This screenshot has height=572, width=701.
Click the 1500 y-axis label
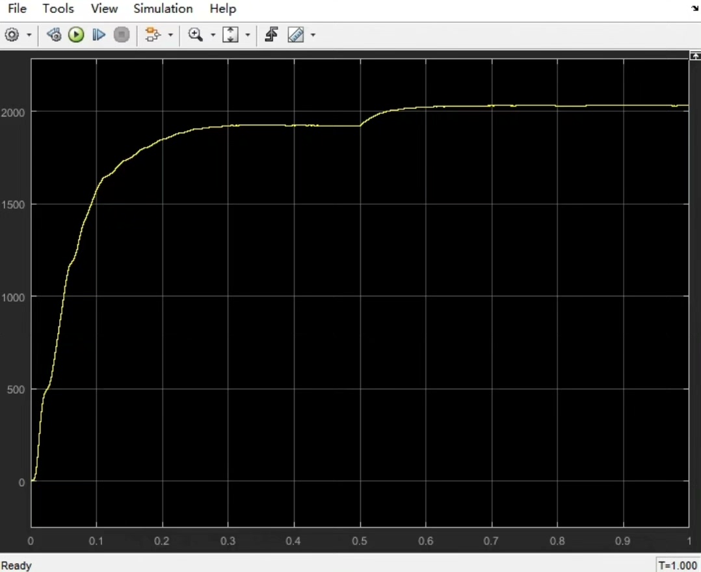[12, 205]
